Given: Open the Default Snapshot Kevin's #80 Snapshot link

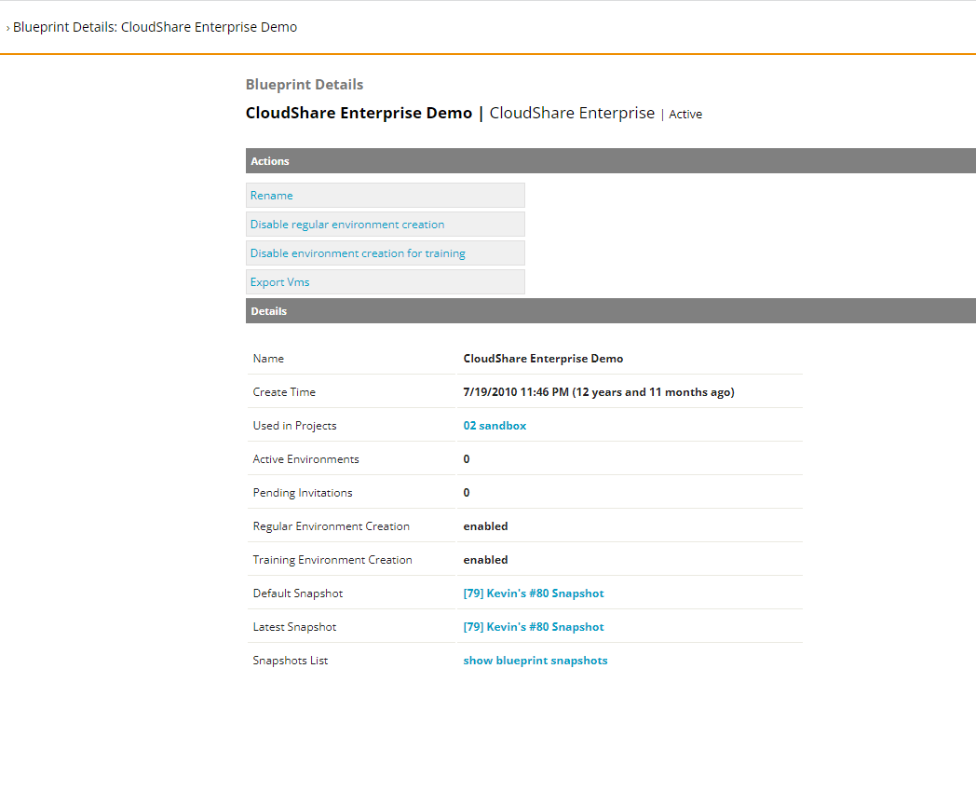Looking at the screenshot, I should 534,594.
